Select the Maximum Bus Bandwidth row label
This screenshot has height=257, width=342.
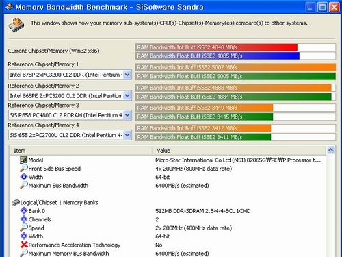tap(58, 186)
